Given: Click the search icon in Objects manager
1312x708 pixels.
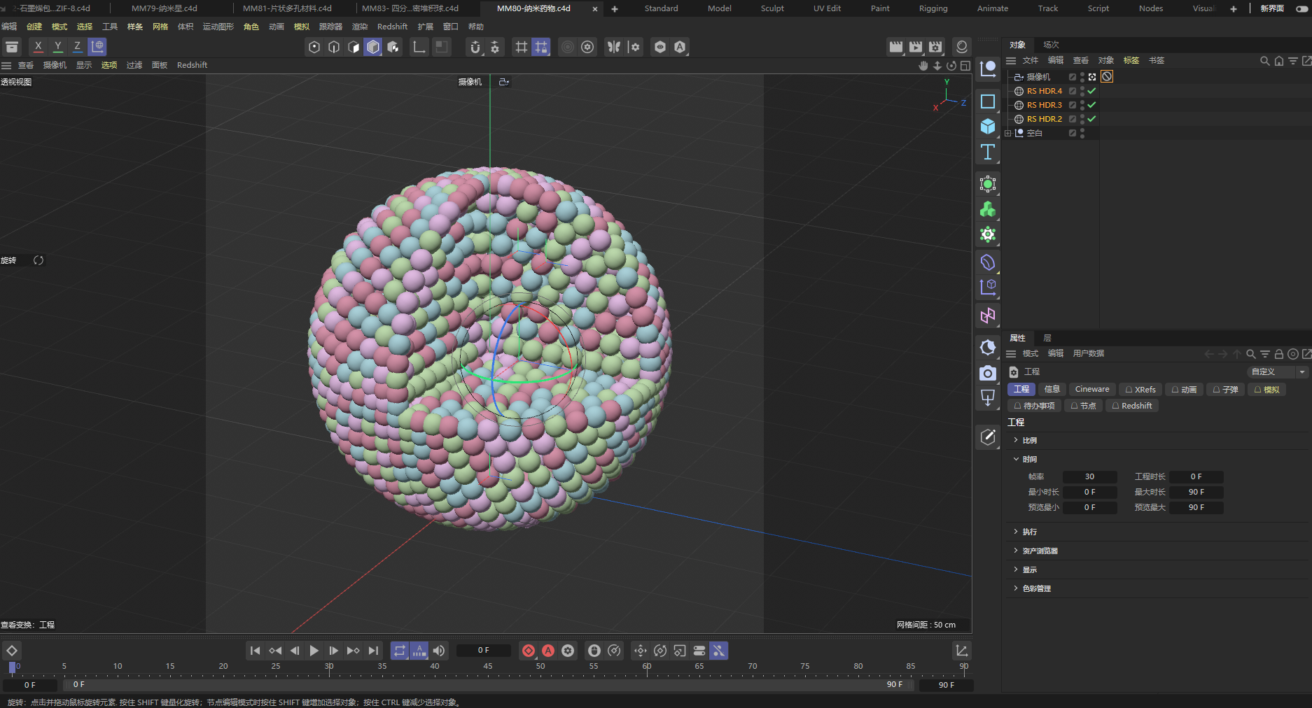Looking at the screenshot, I should (1265, 61).
